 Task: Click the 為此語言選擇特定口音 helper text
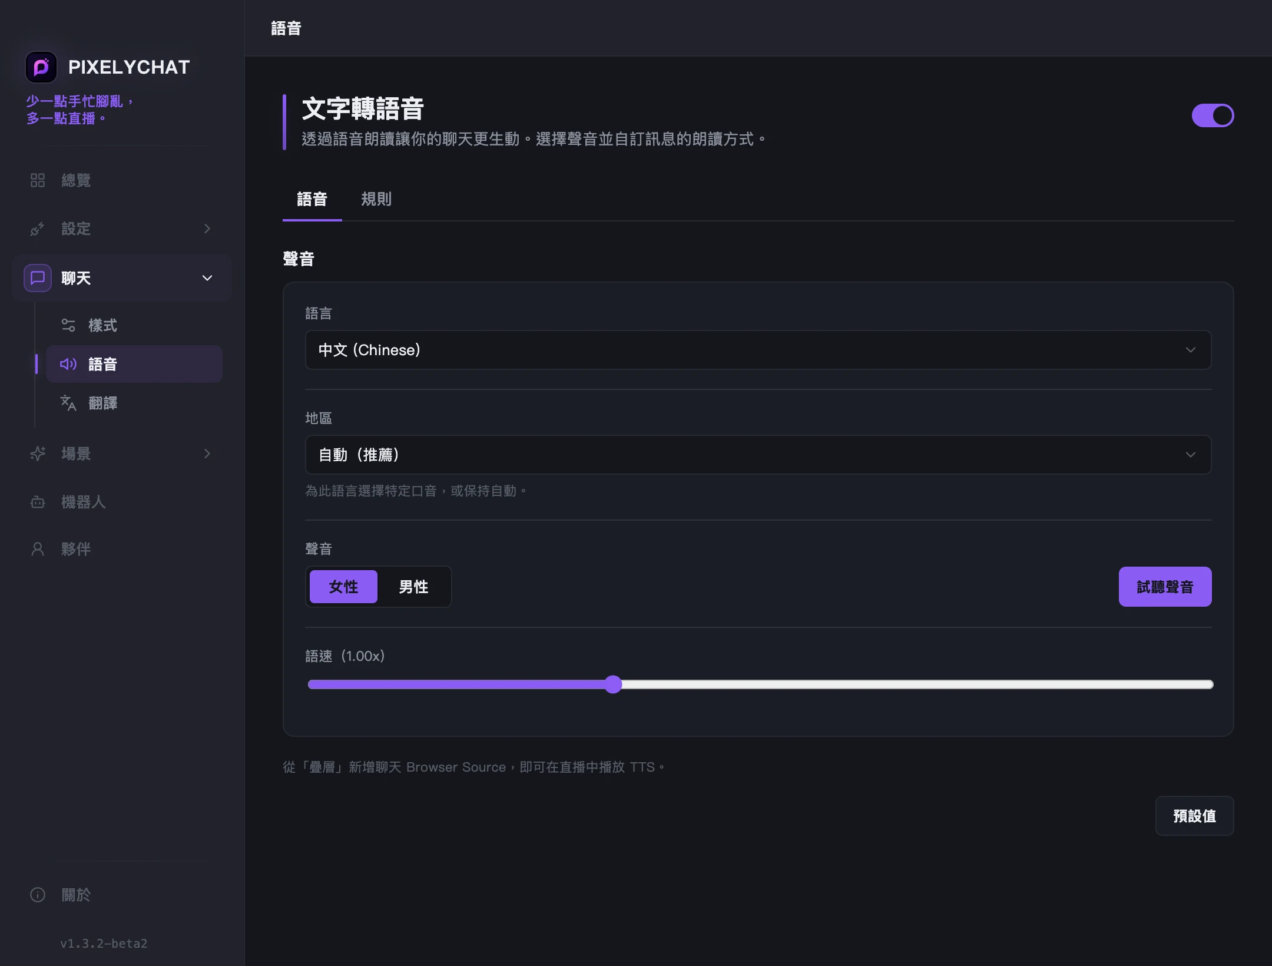pos(416,491)
